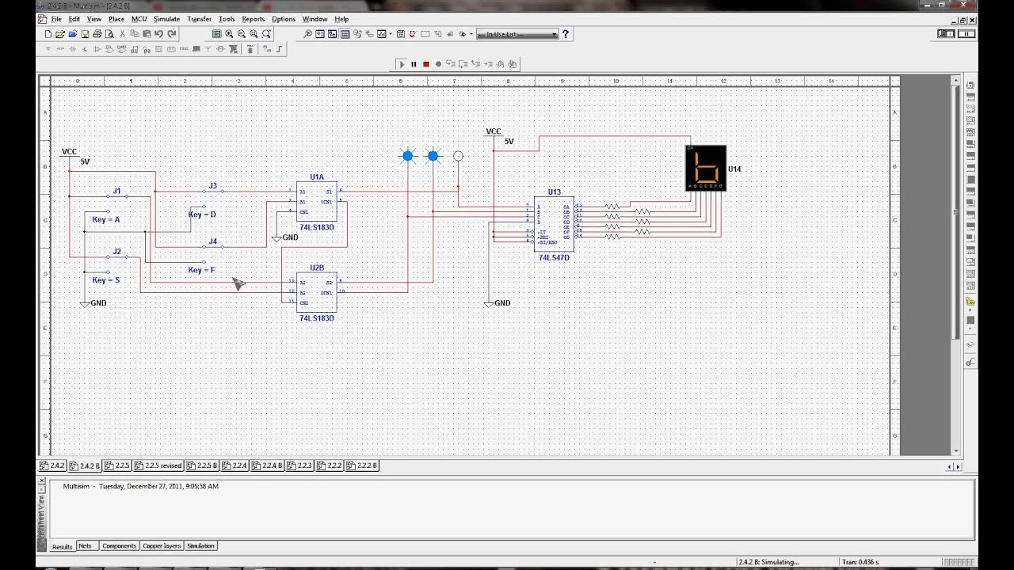Screen dimensions: 1014x570
Task: Cut the selected component
Action: (122, 34)
